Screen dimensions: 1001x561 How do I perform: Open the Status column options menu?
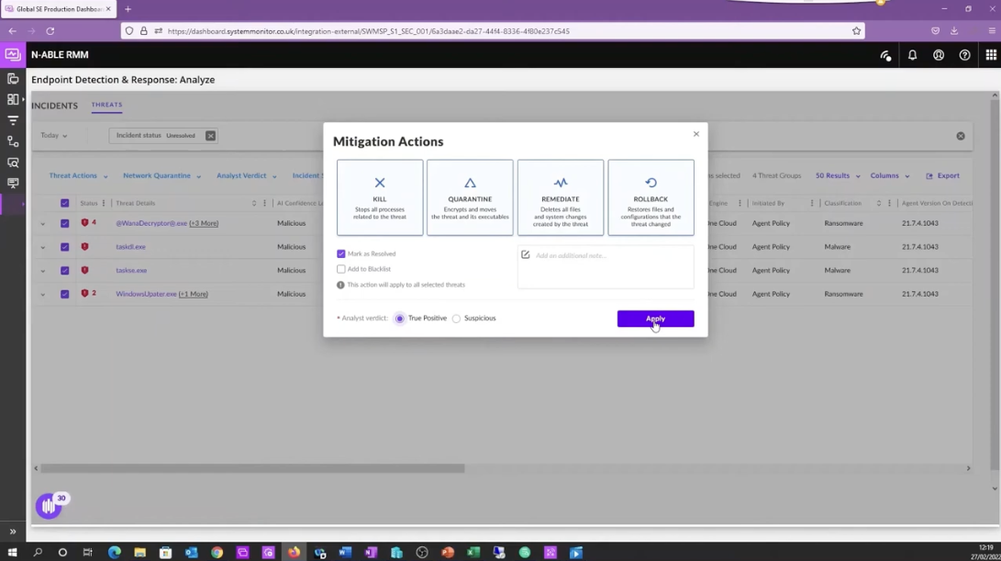(x=104, y=203)
